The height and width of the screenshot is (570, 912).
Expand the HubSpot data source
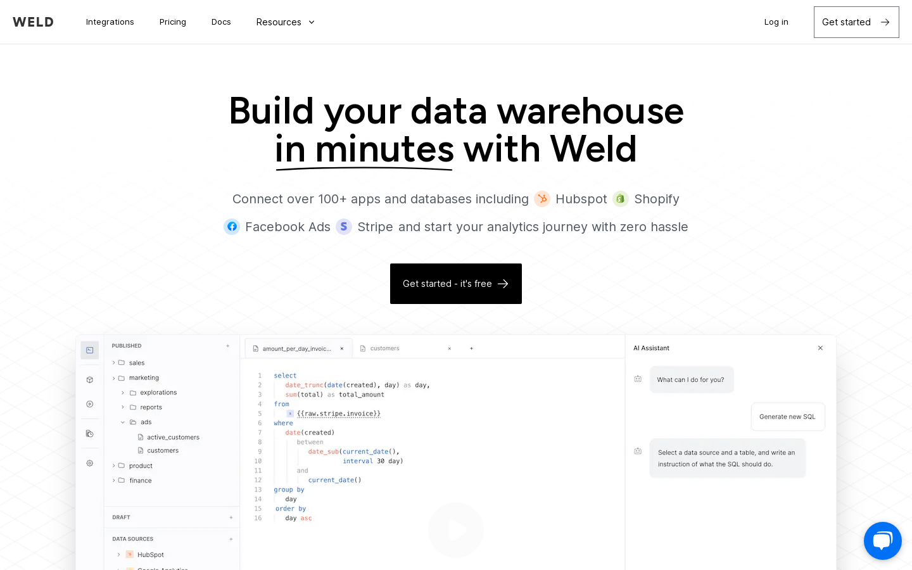[x=118, y=555]
